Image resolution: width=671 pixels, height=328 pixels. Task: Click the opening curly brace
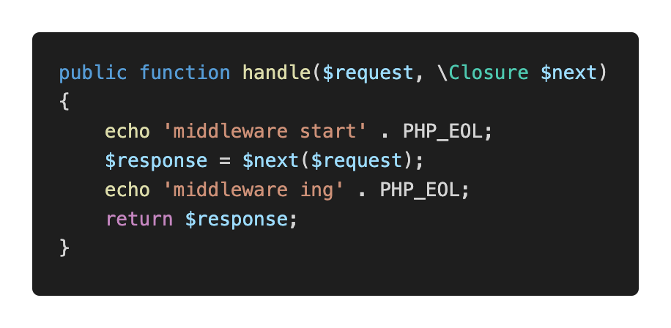[64, 102]
